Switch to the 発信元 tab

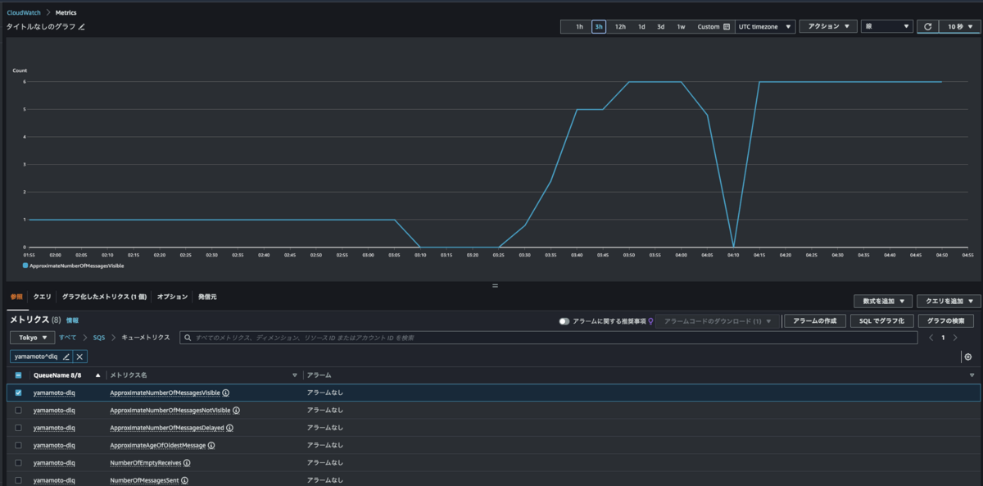[207, 297]
